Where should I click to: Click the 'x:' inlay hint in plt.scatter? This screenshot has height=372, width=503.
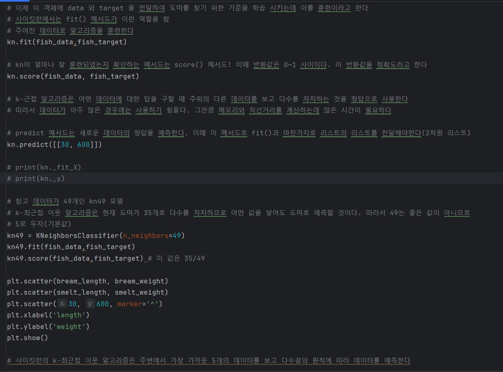tap(62, 304)
